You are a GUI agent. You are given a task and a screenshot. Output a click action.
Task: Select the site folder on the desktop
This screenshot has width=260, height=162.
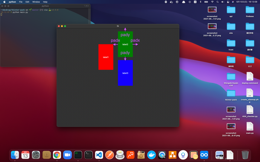(x=231, y=28)
